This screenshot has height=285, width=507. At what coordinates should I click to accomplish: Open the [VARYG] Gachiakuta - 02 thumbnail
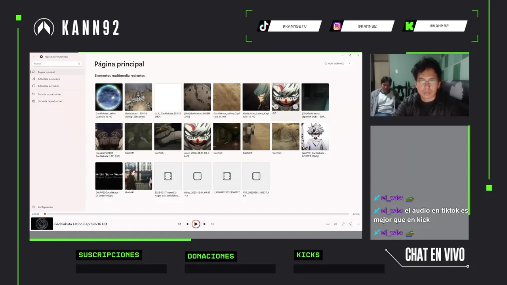[x=315, y=137]
